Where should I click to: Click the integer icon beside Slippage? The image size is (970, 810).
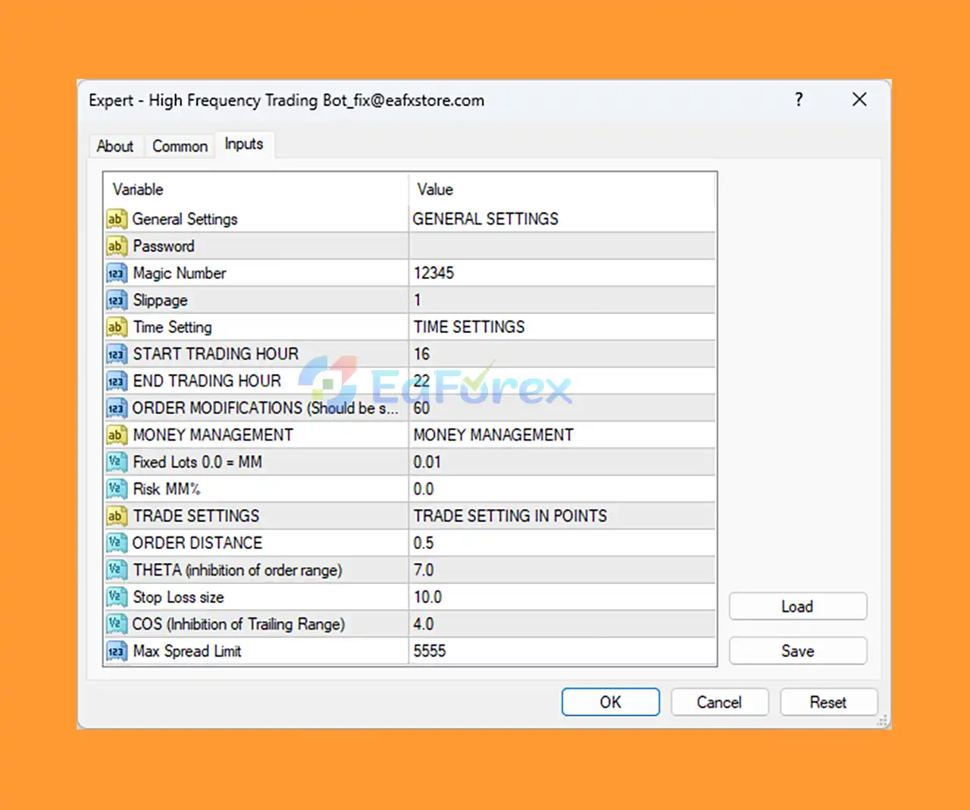(x=115, y=300)
